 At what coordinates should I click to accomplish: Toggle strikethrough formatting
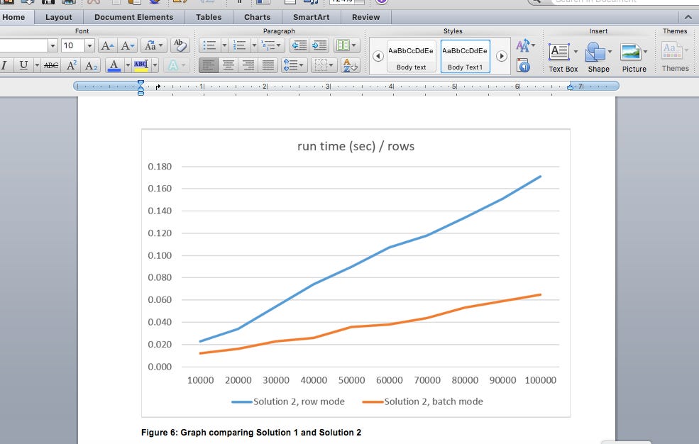50,65
